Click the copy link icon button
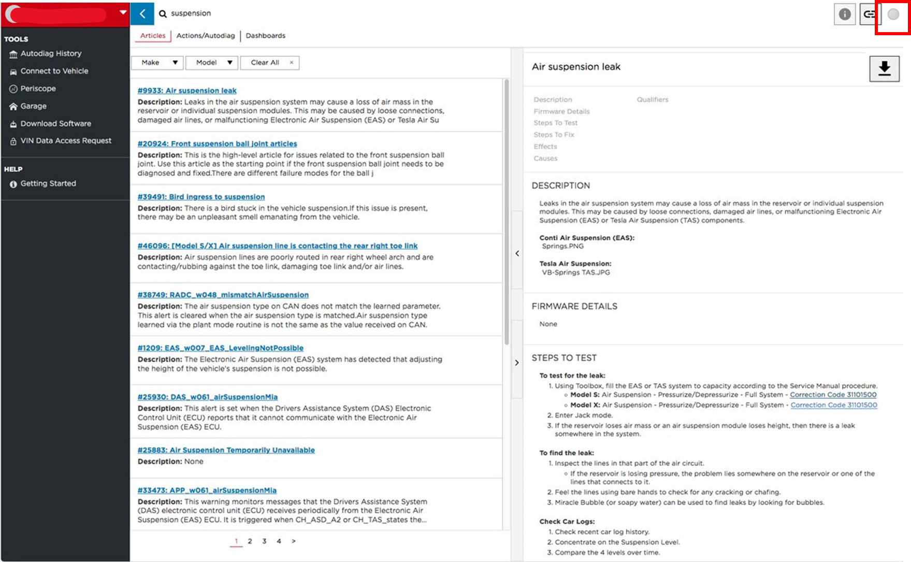Image resolution: width=911 pixels, height=562 pixels. [x=870, y=14]
